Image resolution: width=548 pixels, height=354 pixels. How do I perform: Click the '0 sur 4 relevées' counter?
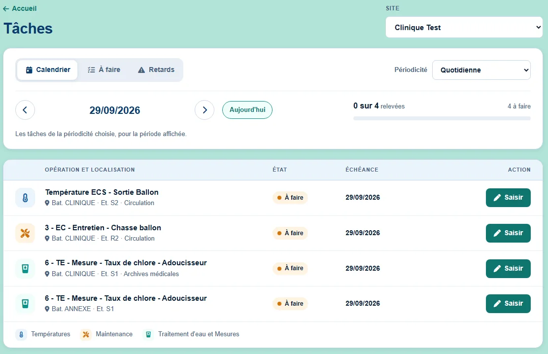[x=379, y=106]
